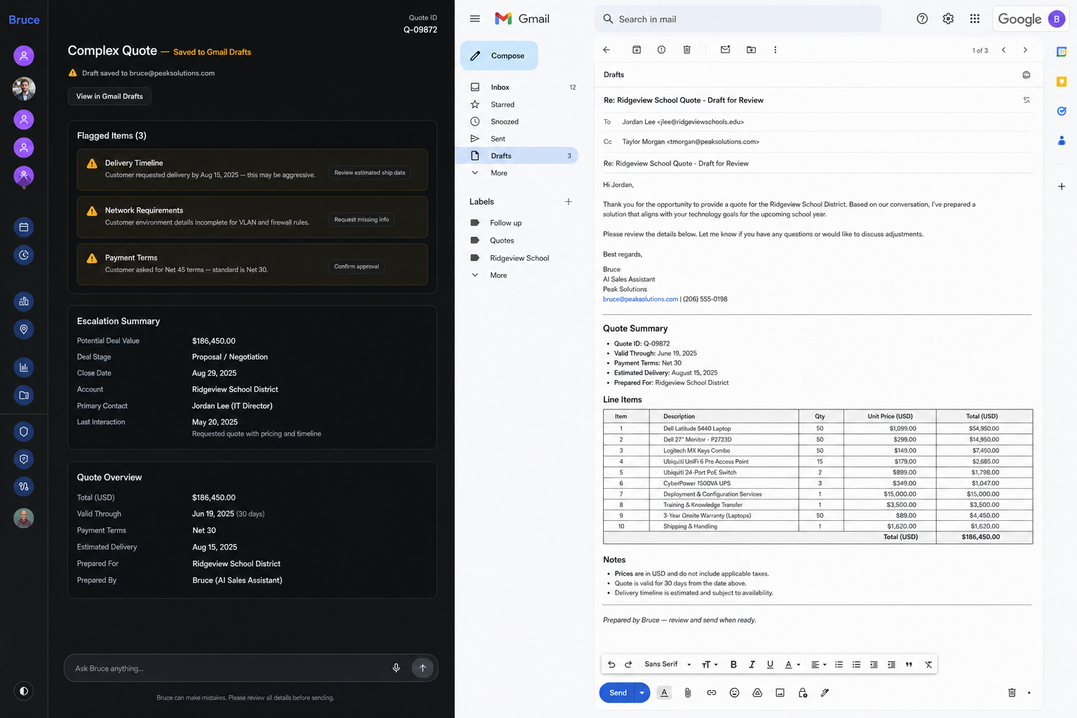Open the text size dropdown
The width and height of the screenshot is (1077, 718).
(x=710, y=665)
